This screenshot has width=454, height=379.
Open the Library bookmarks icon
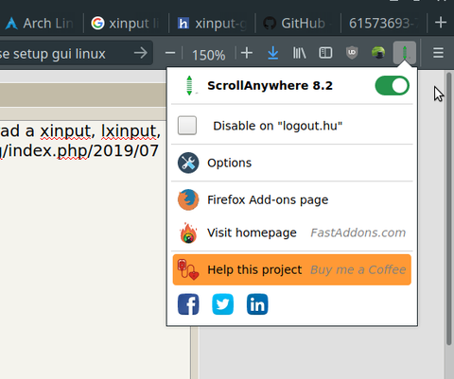299,53
